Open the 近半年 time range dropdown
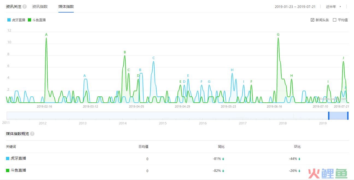The image size is (354, 180). tap(334, 7)
